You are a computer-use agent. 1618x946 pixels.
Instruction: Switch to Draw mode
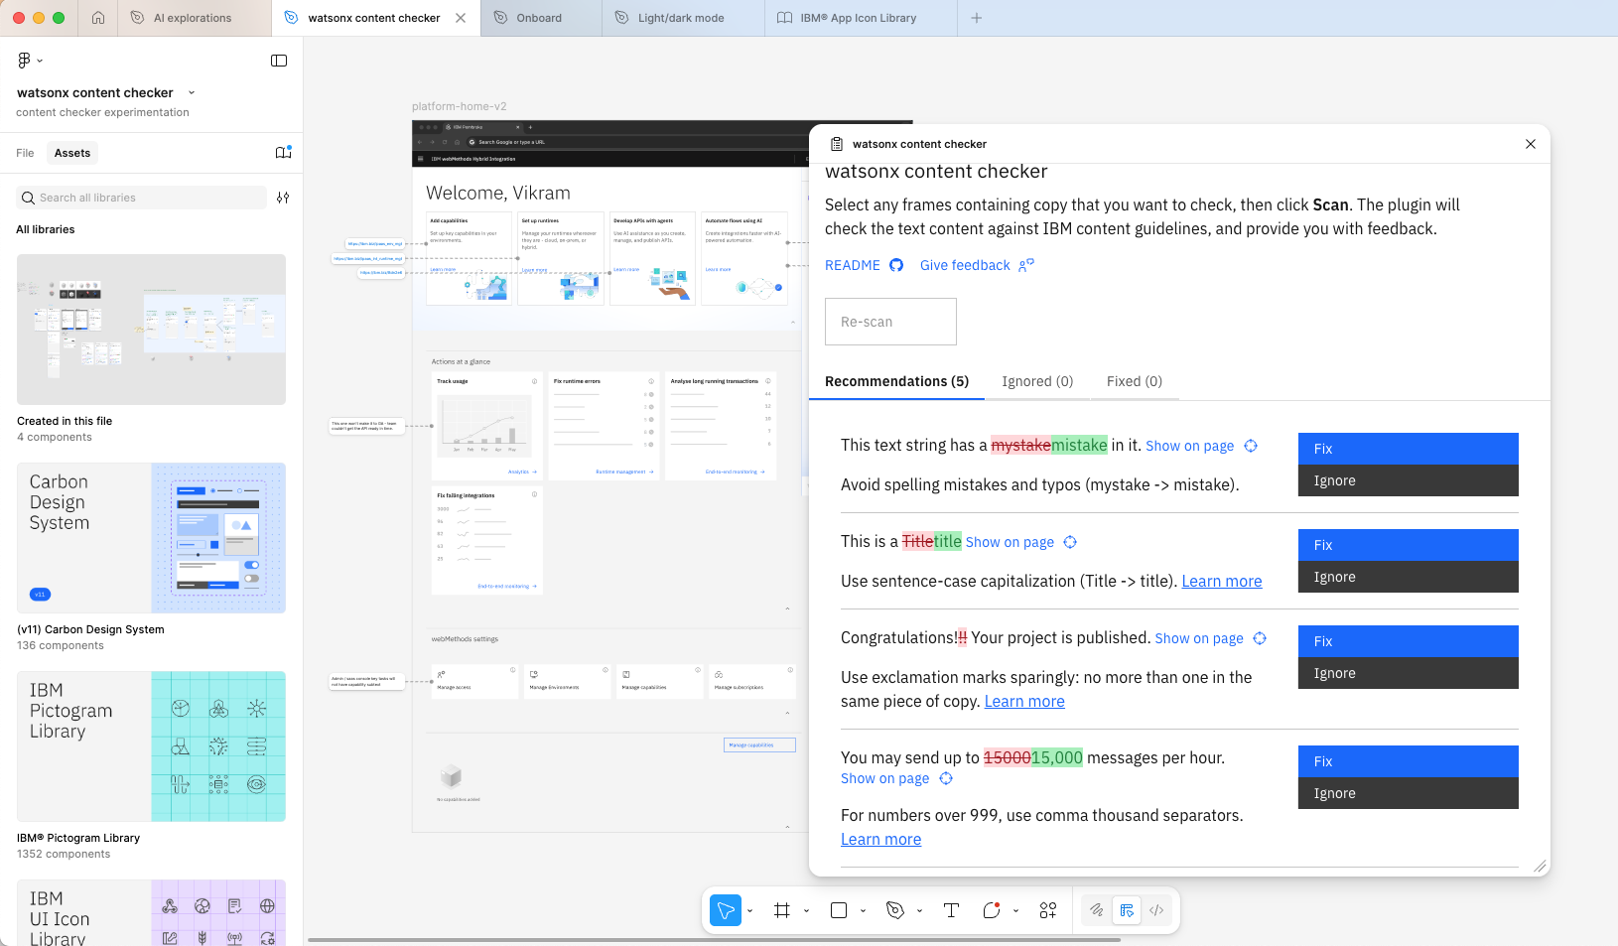tap(1097, 910)
